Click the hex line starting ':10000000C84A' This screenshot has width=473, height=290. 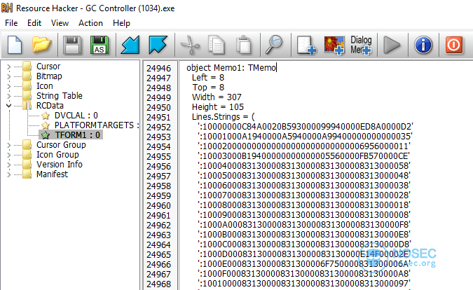point(306,126)
